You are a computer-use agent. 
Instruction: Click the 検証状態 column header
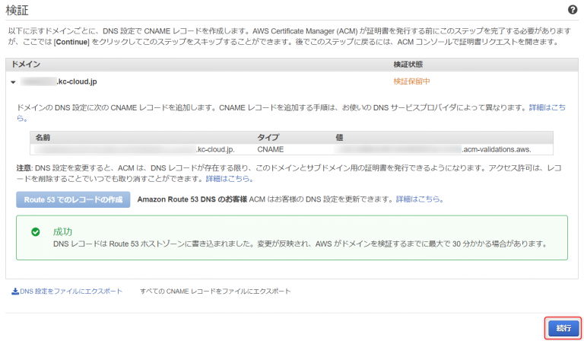pyautogui.click(x=408, y=65)
